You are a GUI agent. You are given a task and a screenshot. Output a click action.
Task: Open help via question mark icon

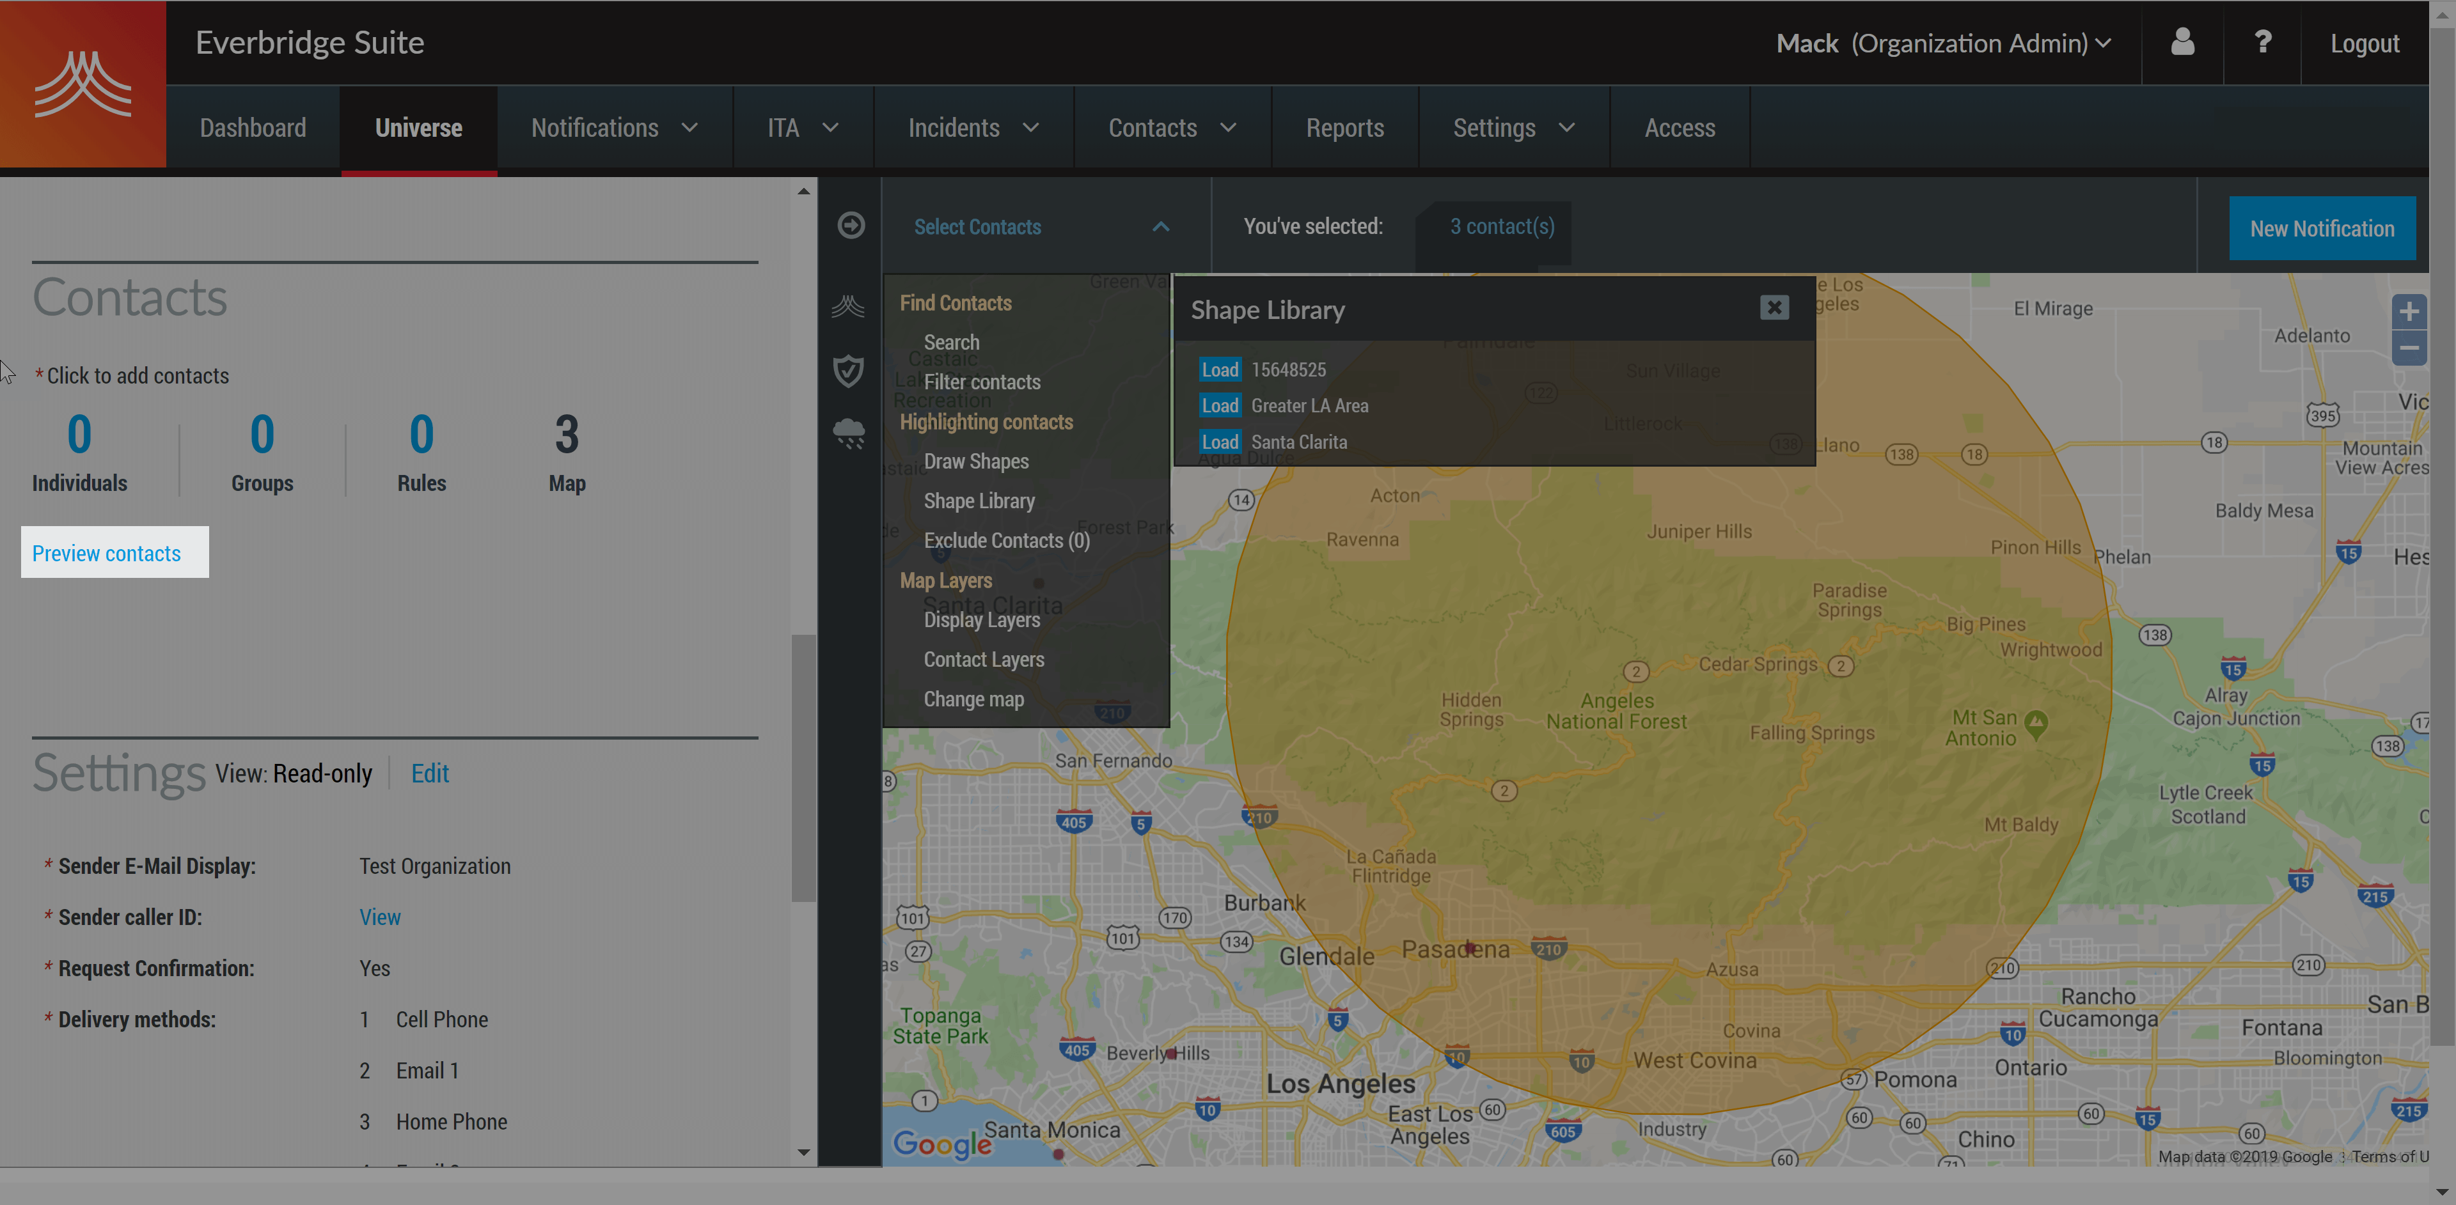2262,42
